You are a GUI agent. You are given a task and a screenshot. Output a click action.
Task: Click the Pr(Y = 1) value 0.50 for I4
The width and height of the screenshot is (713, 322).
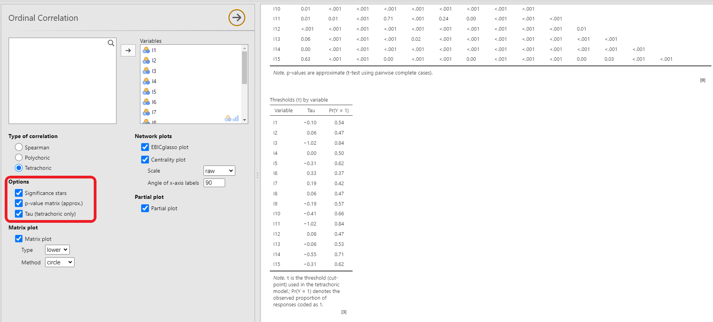pos(339,153)
